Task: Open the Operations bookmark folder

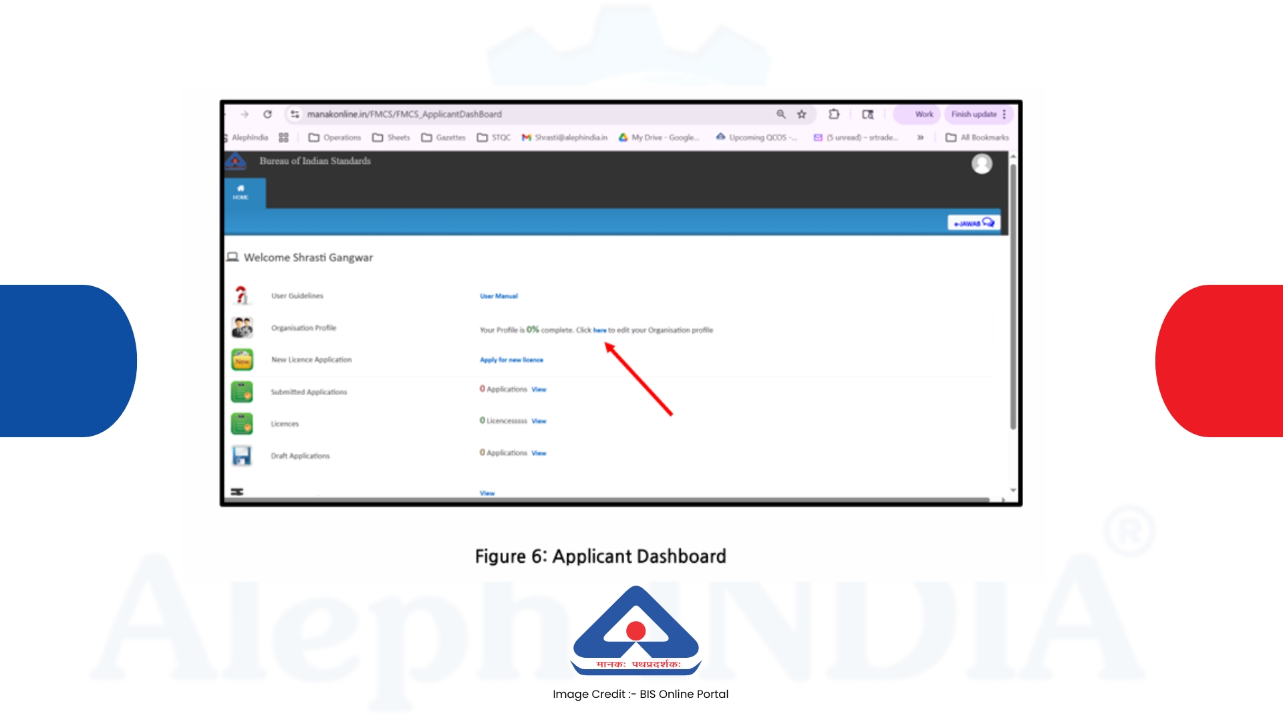Action: click(334, 138)
